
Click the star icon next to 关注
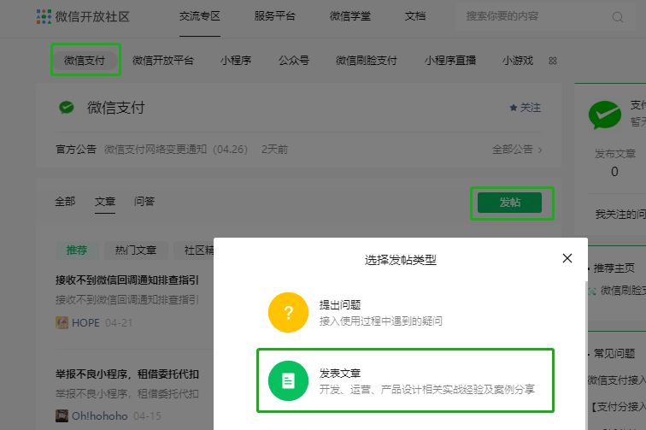[514, 108]
